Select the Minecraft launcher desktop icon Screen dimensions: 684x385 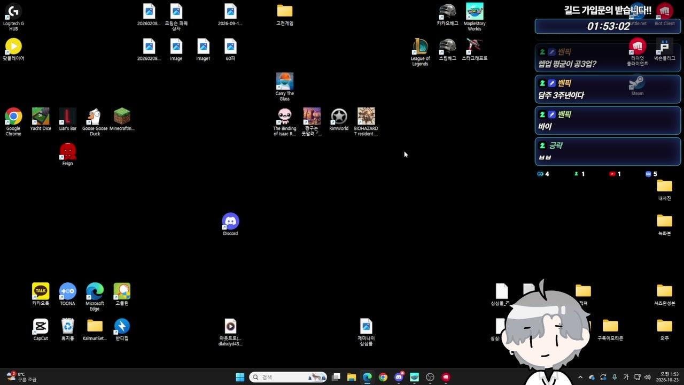[122, 119]
